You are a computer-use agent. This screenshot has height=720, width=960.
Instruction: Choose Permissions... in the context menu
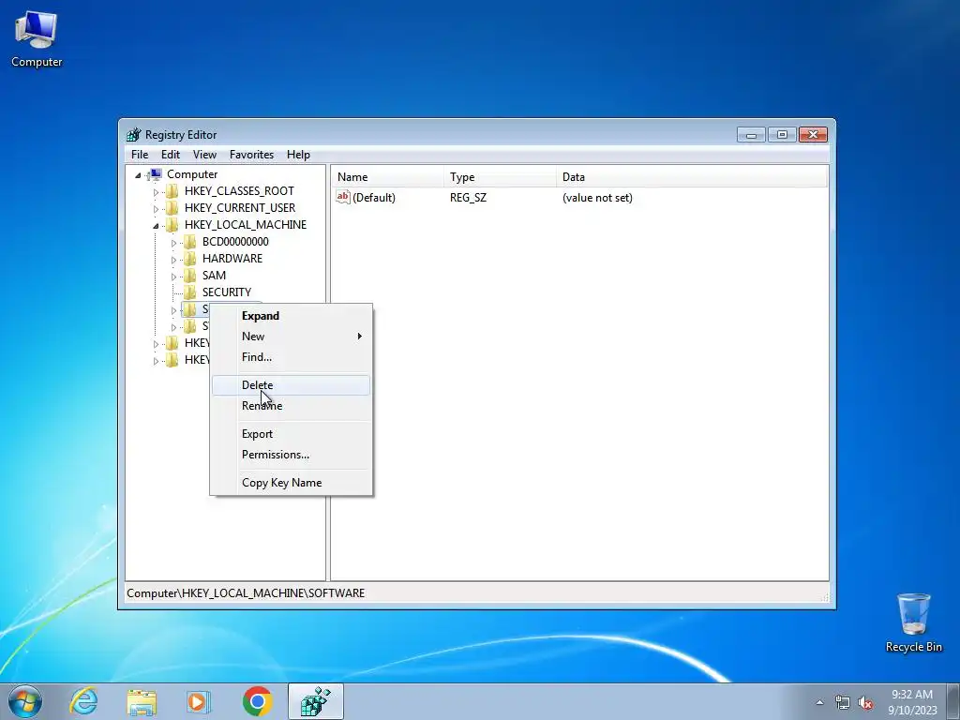[x=291, y=455]
